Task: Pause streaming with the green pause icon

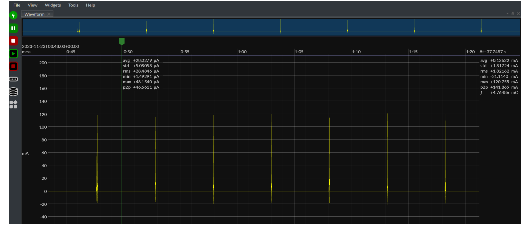Action: pos(13,28)
